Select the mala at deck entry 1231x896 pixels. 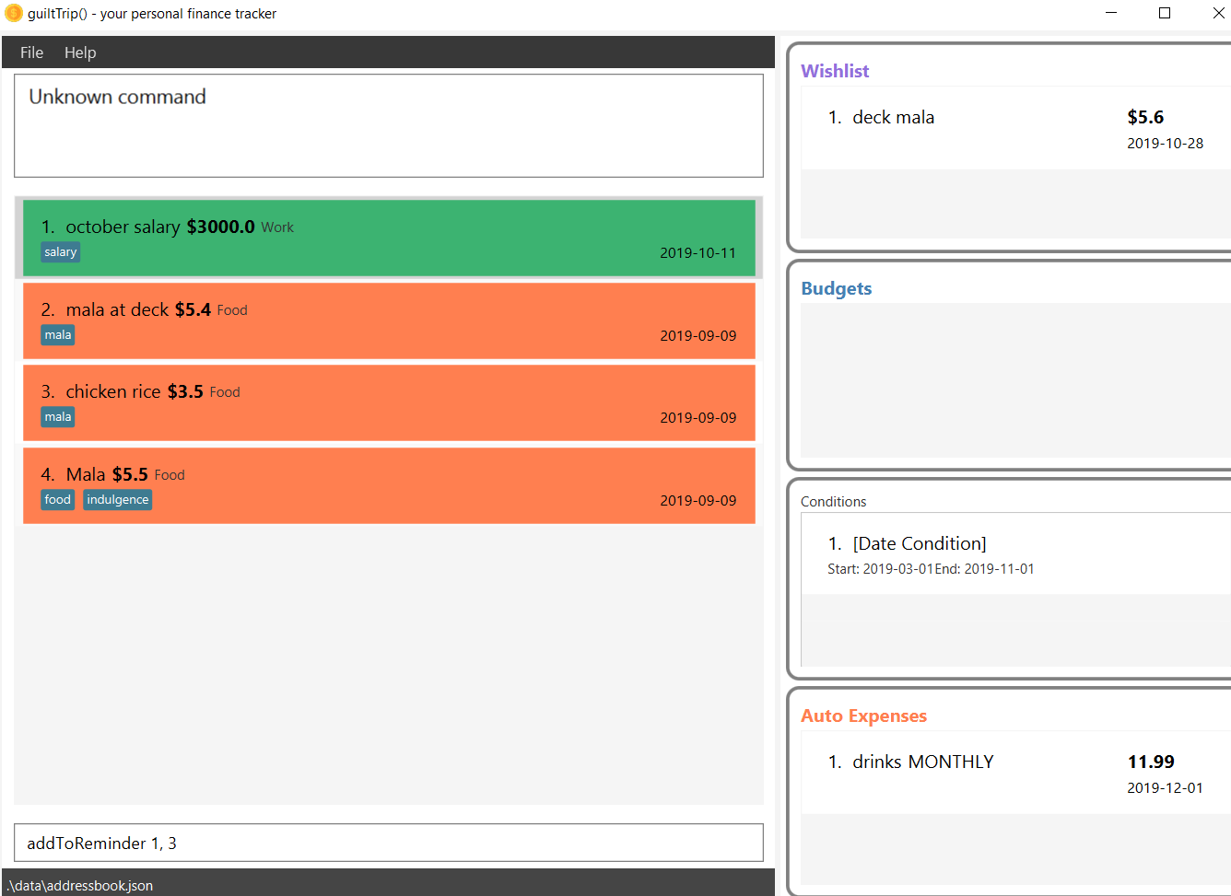(x=389, y=320)
